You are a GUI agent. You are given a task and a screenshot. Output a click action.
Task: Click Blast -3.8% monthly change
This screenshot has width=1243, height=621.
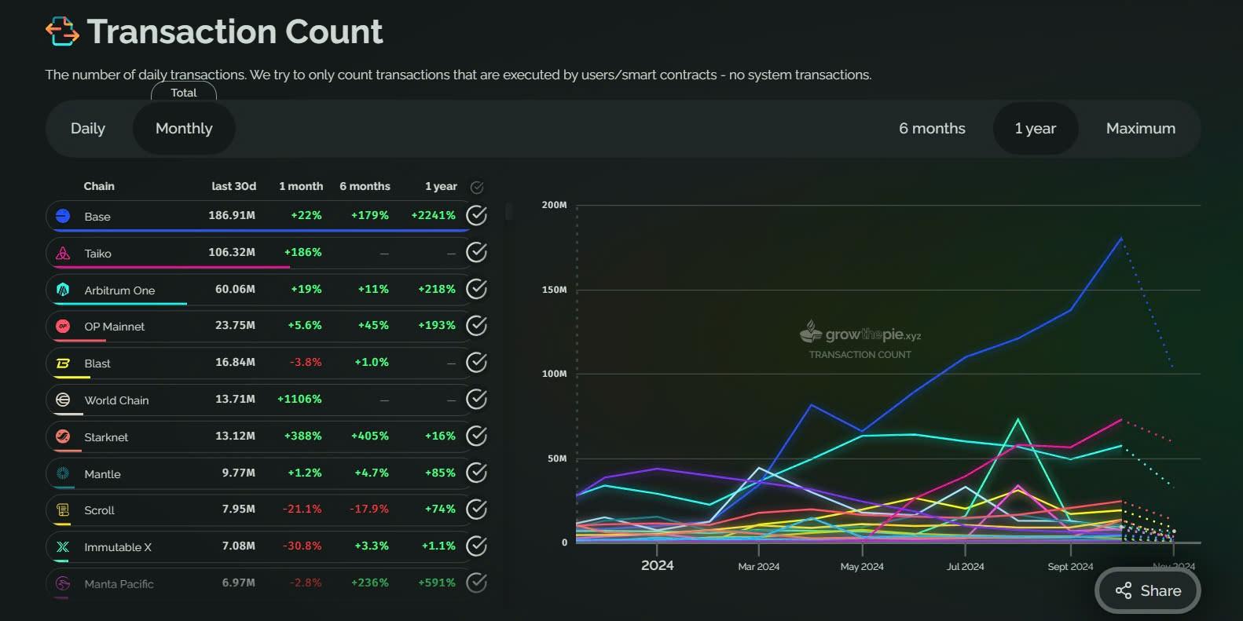306,362
